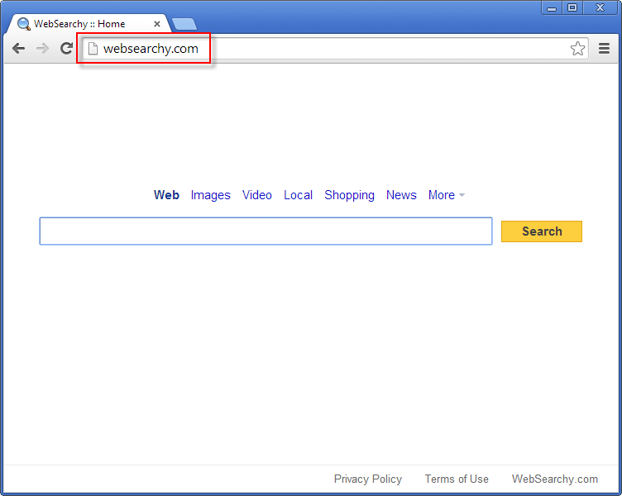Follow the WebSearchy.com footer link
Image resolution: width=622 pixels, height=496 pixels.
(x=554, y=479)
